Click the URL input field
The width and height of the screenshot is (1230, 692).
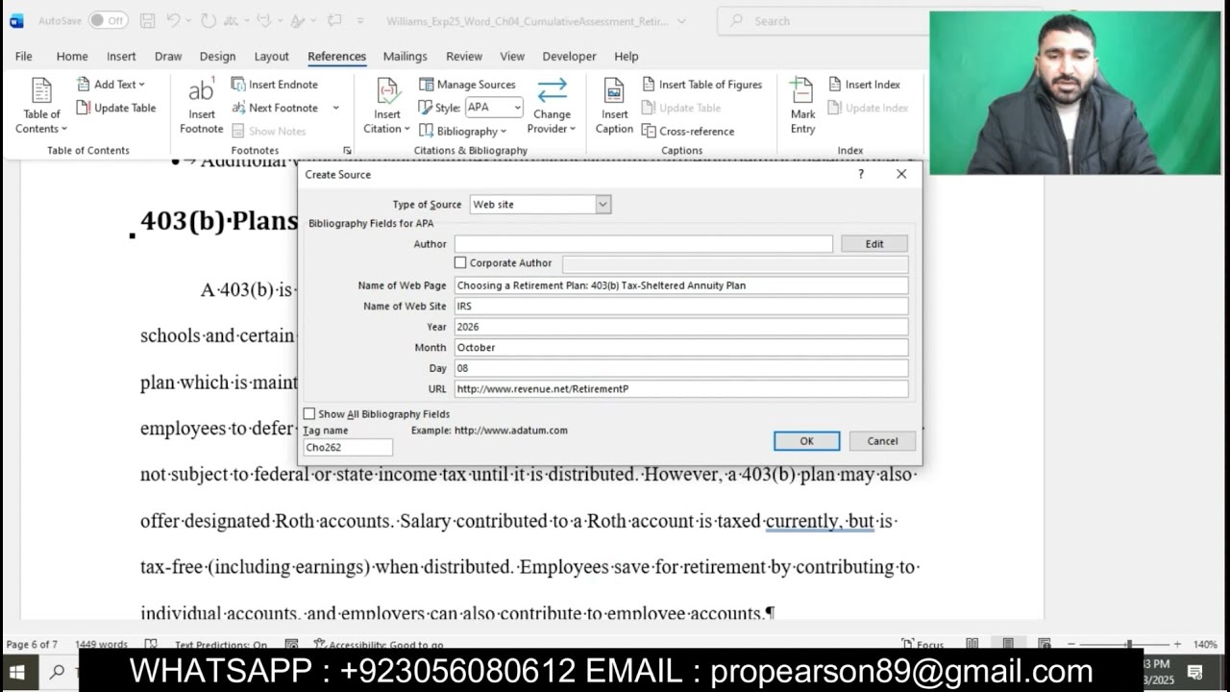click(681, 389)
